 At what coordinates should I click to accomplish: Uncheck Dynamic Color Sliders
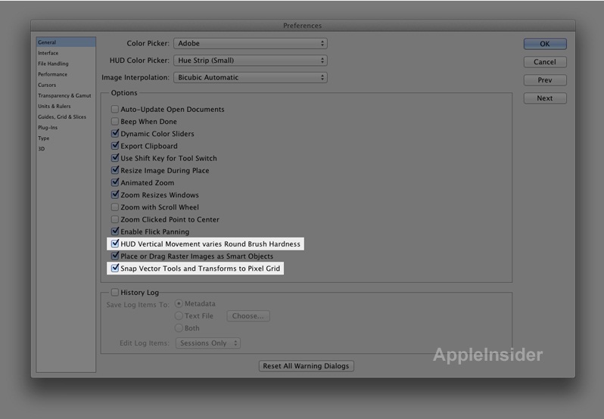pos(115,134)
